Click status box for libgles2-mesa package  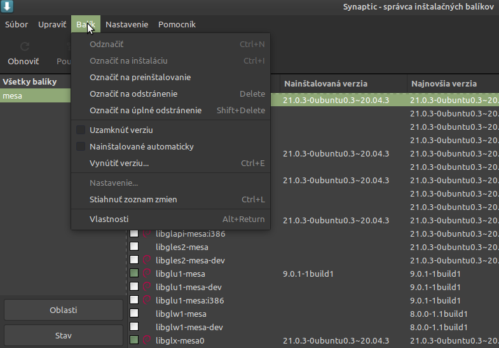(134, 247)
